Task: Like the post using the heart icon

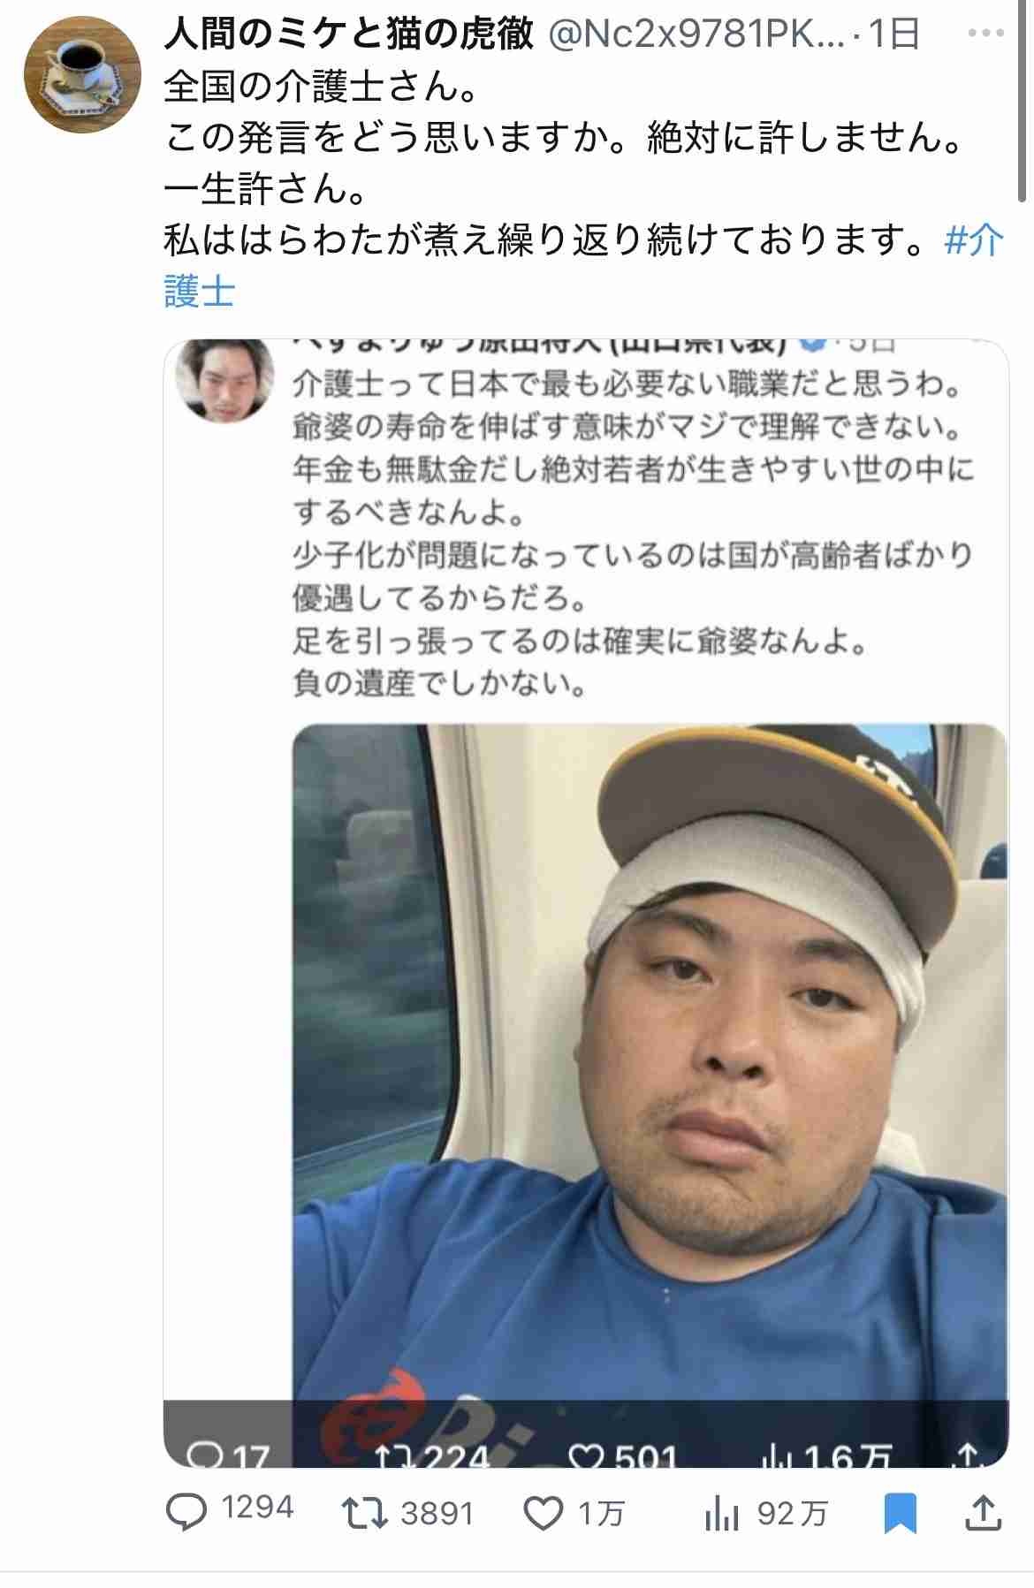Action: click(544, 1514)
